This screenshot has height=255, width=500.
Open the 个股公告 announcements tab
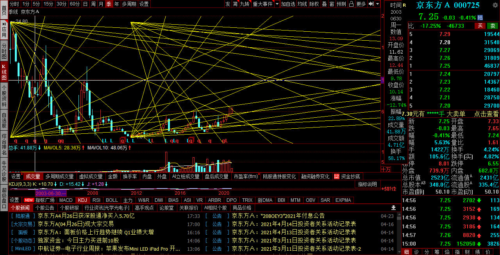point(45,208)
